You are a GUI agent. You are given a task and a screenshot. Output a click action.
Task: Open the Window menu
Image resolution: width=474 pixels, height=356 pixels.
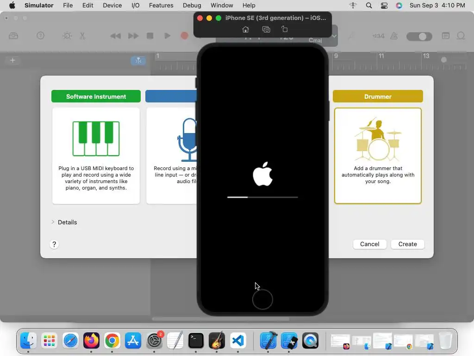[222, 5]
